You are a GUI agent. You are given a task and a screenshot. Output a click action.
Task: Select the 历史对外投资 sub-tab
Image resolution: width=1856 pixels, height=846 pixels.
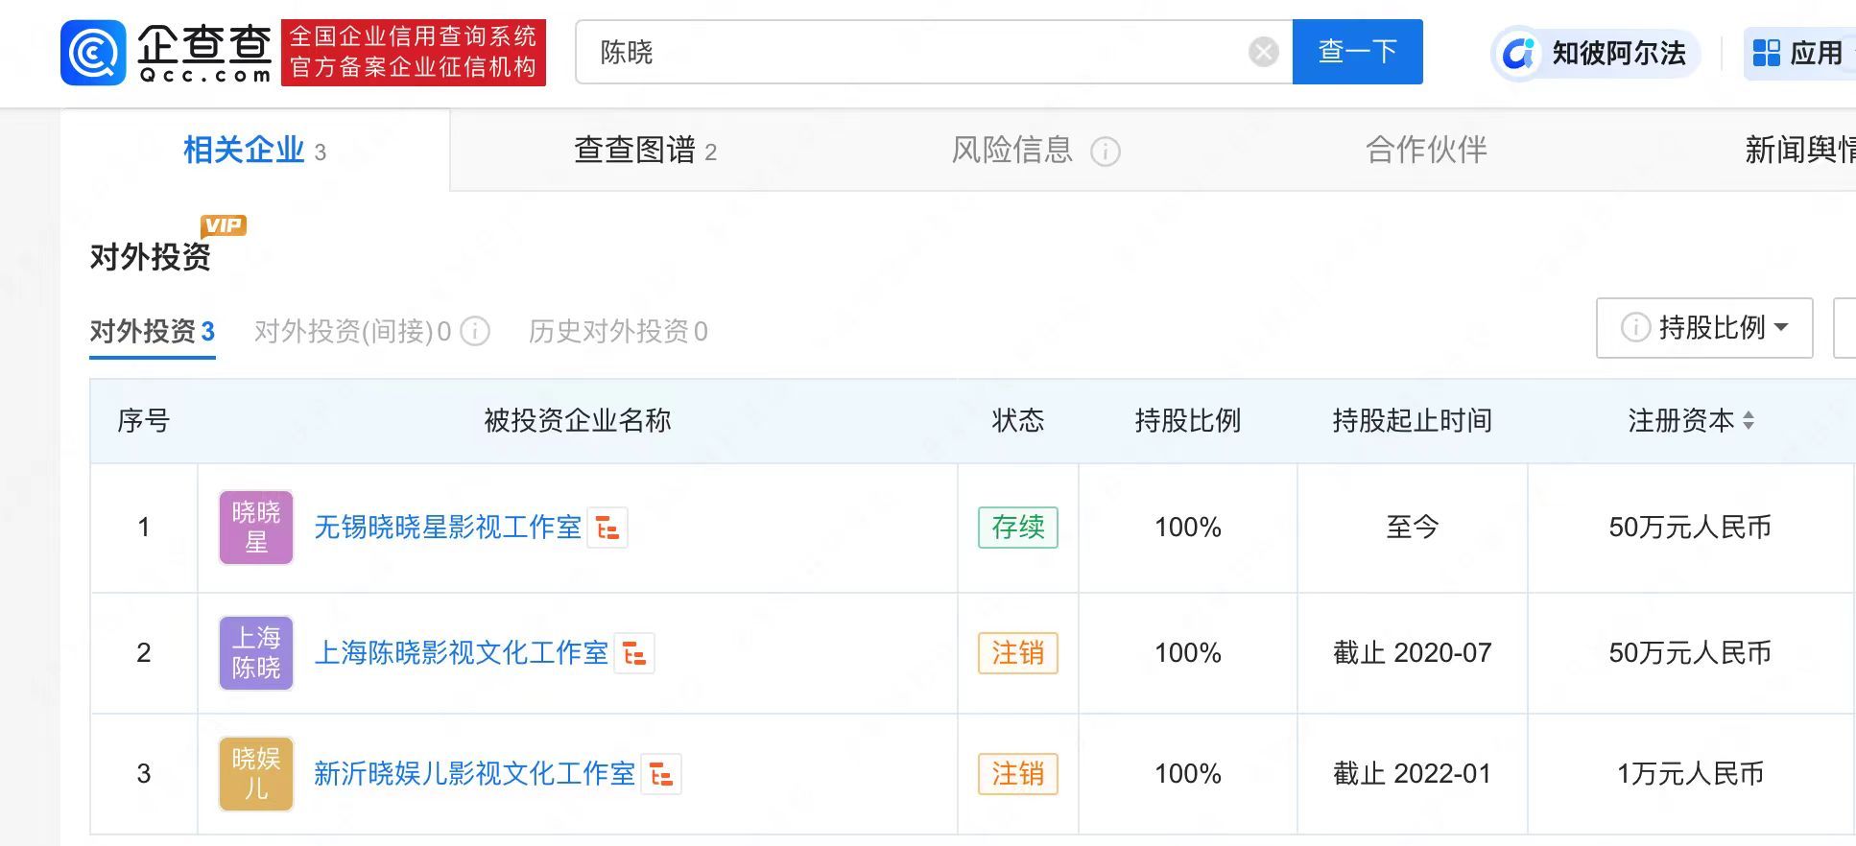[617, 331]
